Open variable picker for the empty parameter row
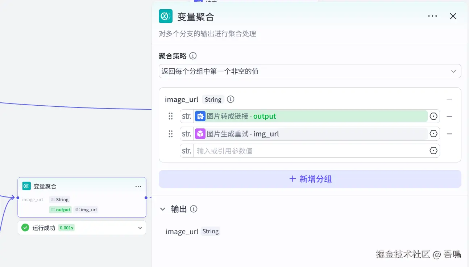This screenshot has height=267, width=469. 433,151
